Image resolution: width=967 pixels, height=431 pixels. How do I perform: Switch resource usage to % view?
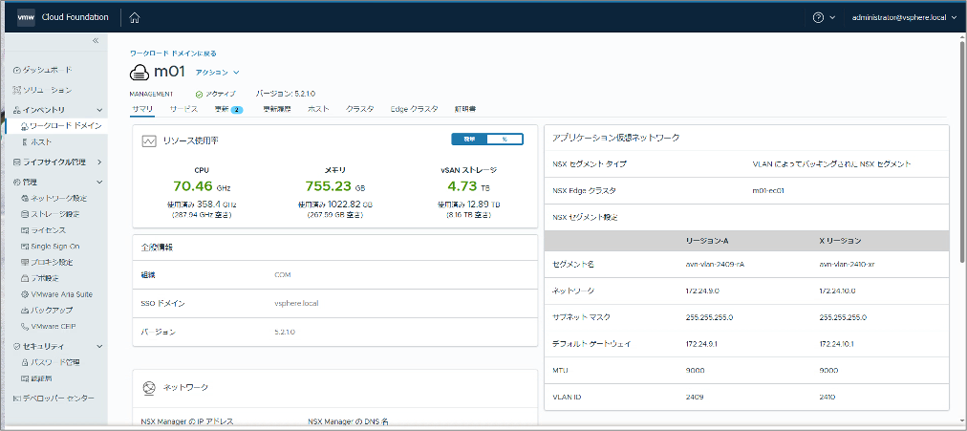[x=505, y=140]
